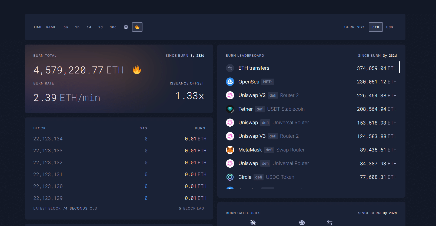Select the 5m time frame
Image resolution: width=436 pixels, height=226 pixels.
click(66, 27)
